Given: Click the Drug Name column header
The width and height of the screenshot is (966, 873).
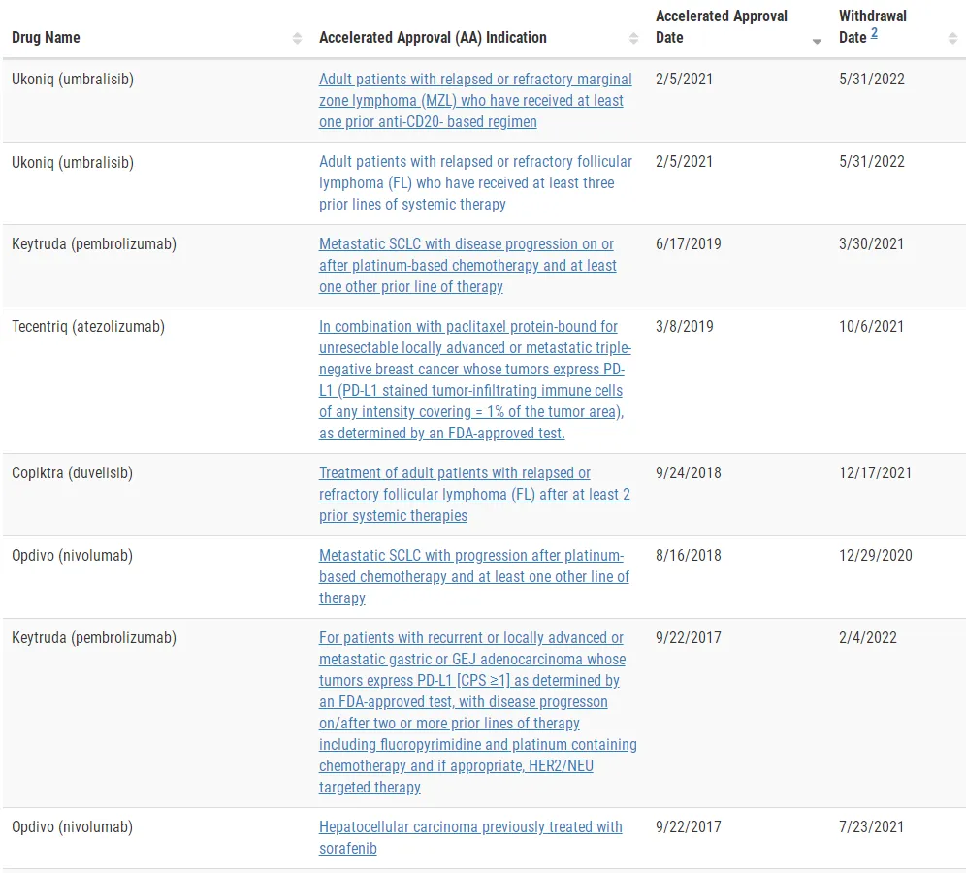Looking at the screenshot, I should click(46, 38).
